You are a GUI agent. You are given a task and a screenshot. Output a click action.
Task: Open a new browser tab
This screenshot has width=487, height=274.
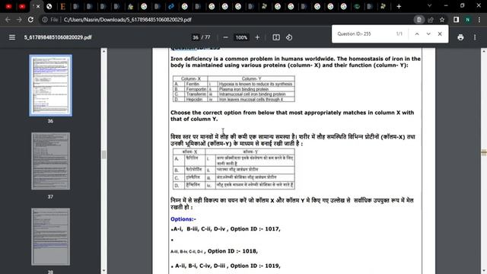pyautogui.click(x=399, y=6)
